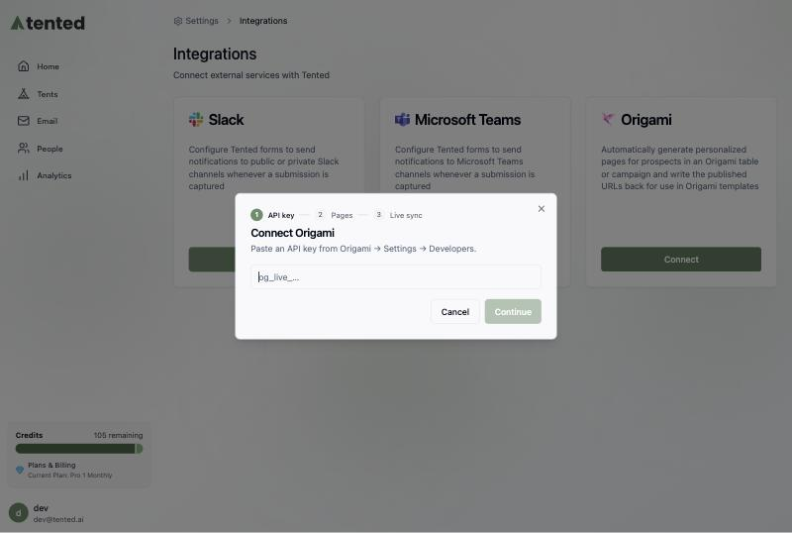The height and width of the screenshot is (533, 792).
Task: Click the Slack card title
Action: [227, 119]
